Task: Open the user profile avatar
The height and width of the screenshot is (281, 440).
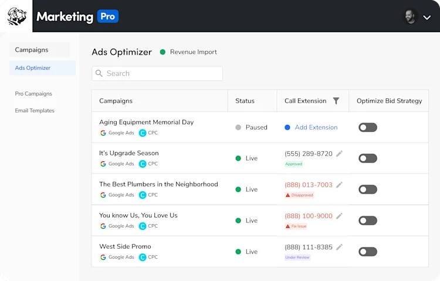Action: coord(410,17)
